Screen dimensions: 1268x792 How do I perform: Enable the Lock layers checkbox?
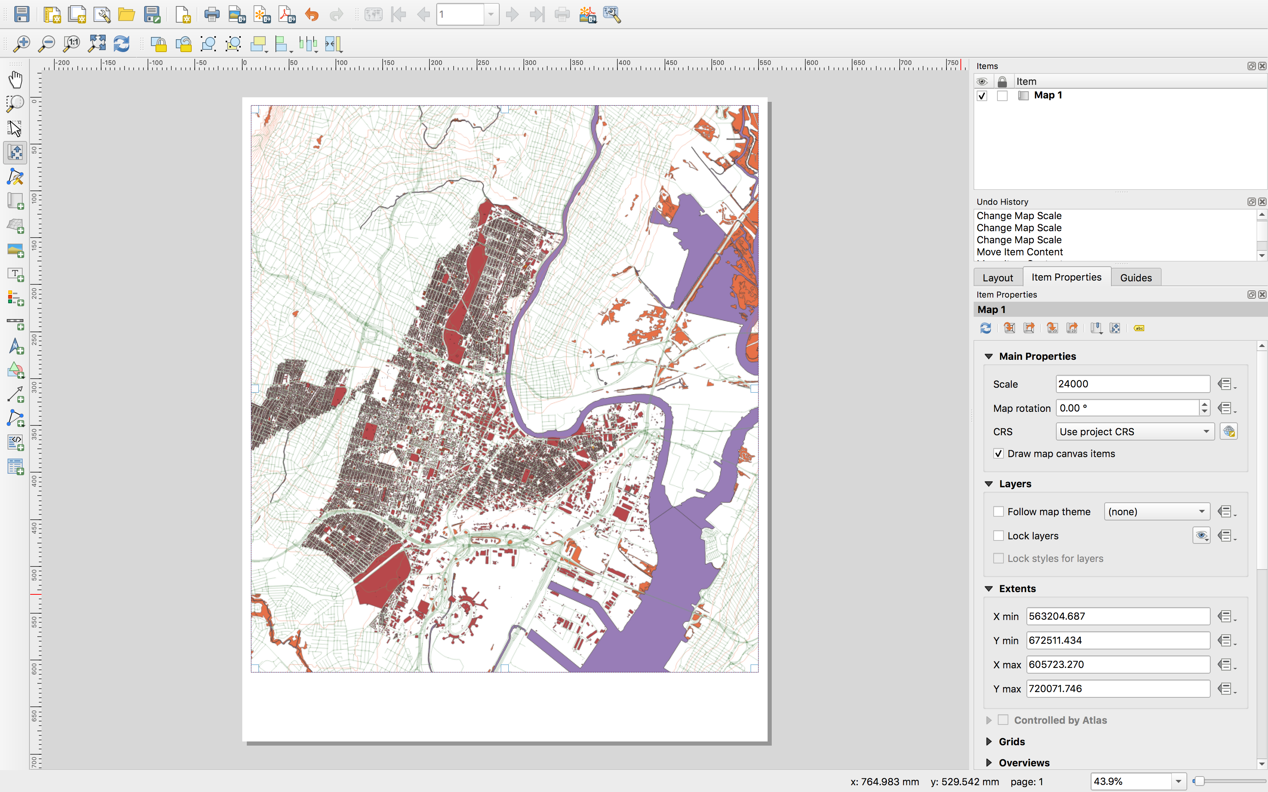[x=999, y=536]
